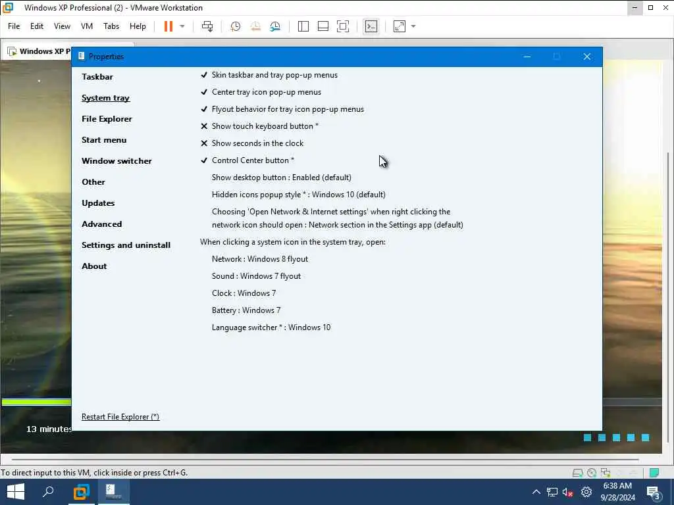The image size is (674, 505).
Task: Open the Advanced section
Action: [102, 224]
